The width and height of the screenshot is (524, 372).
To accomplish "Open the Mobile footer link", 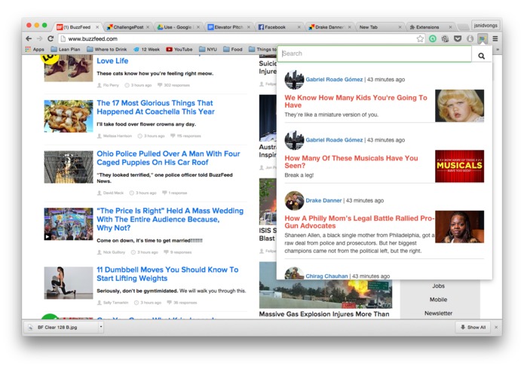I will click(438, 300).
